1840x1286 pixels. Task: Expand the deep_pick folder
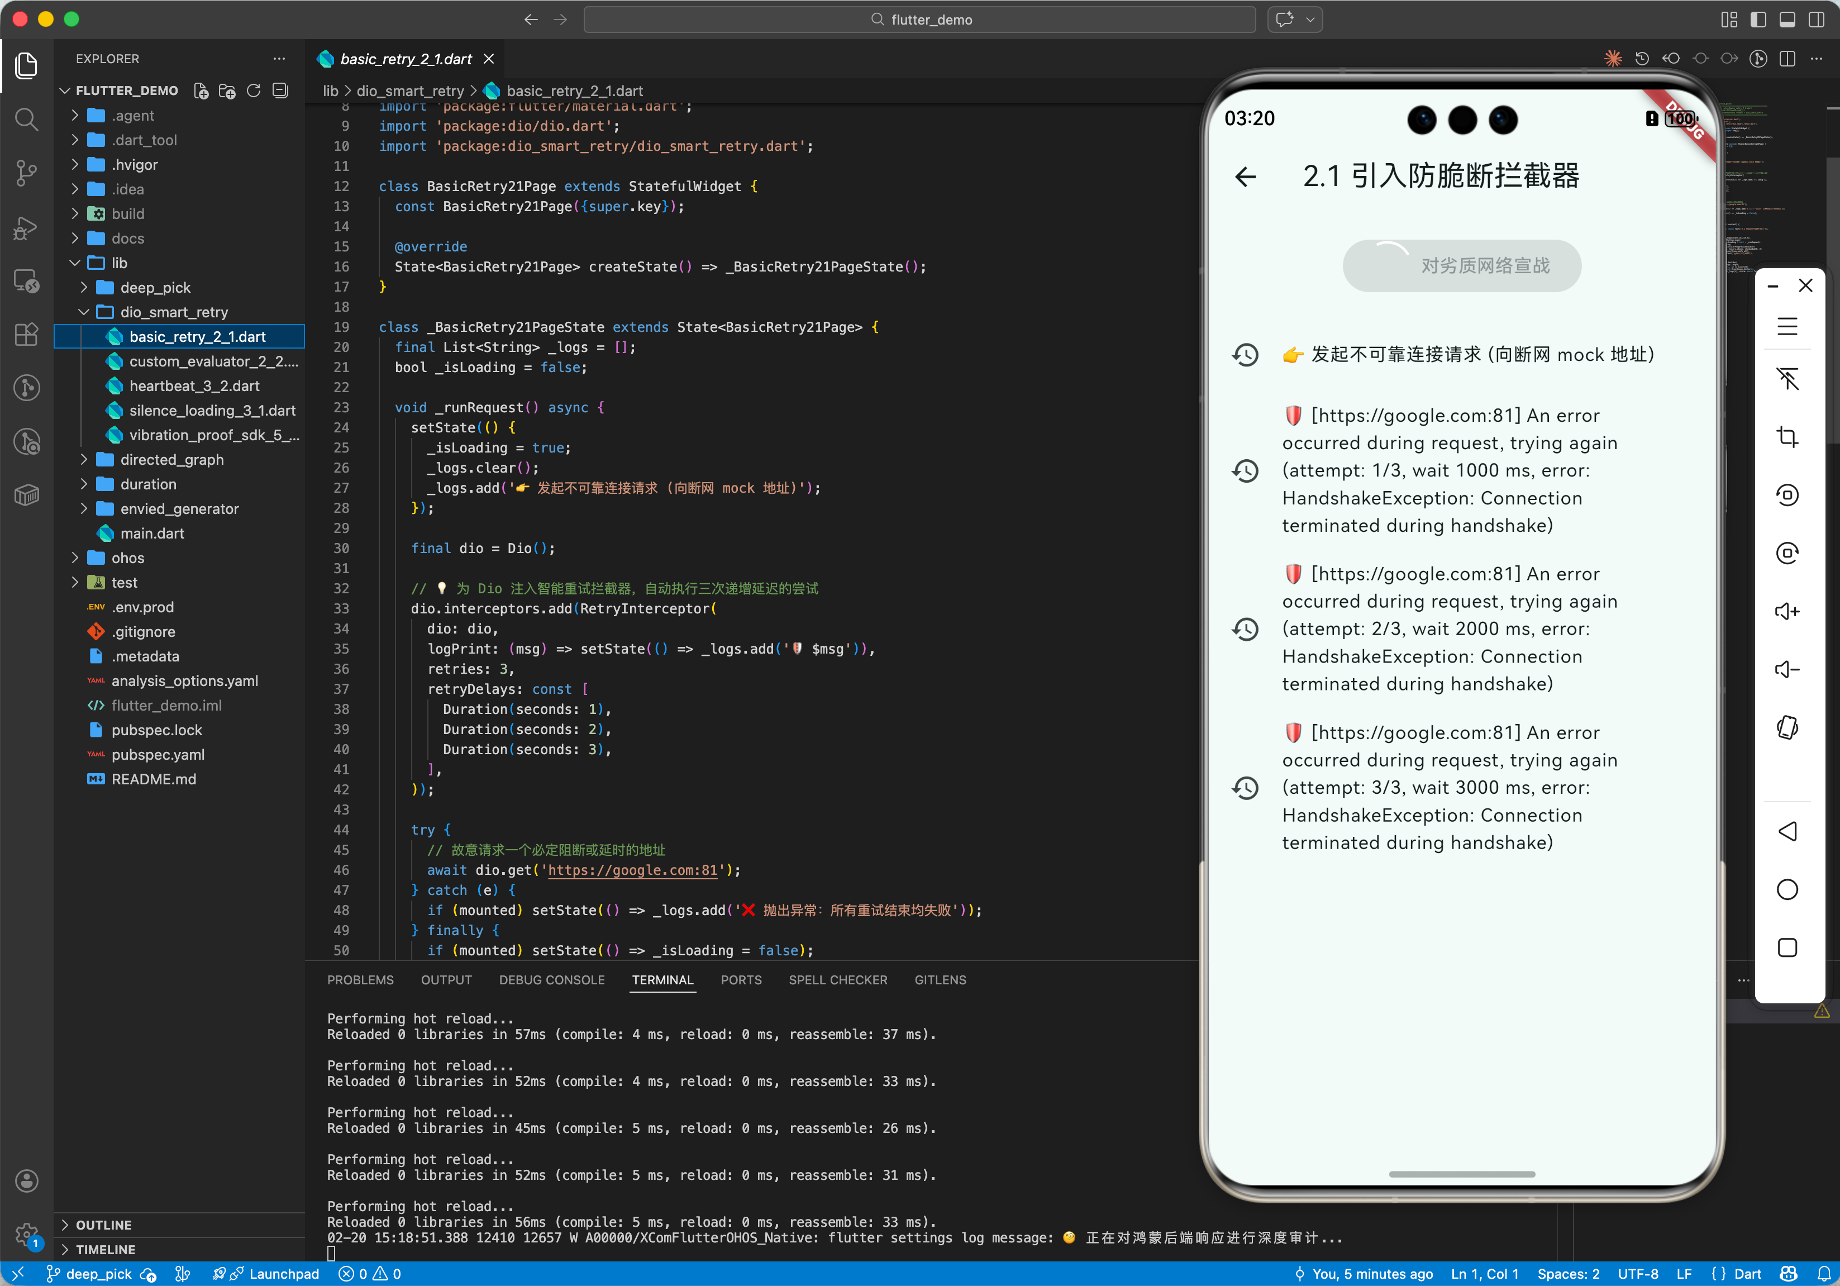[155, 288]
